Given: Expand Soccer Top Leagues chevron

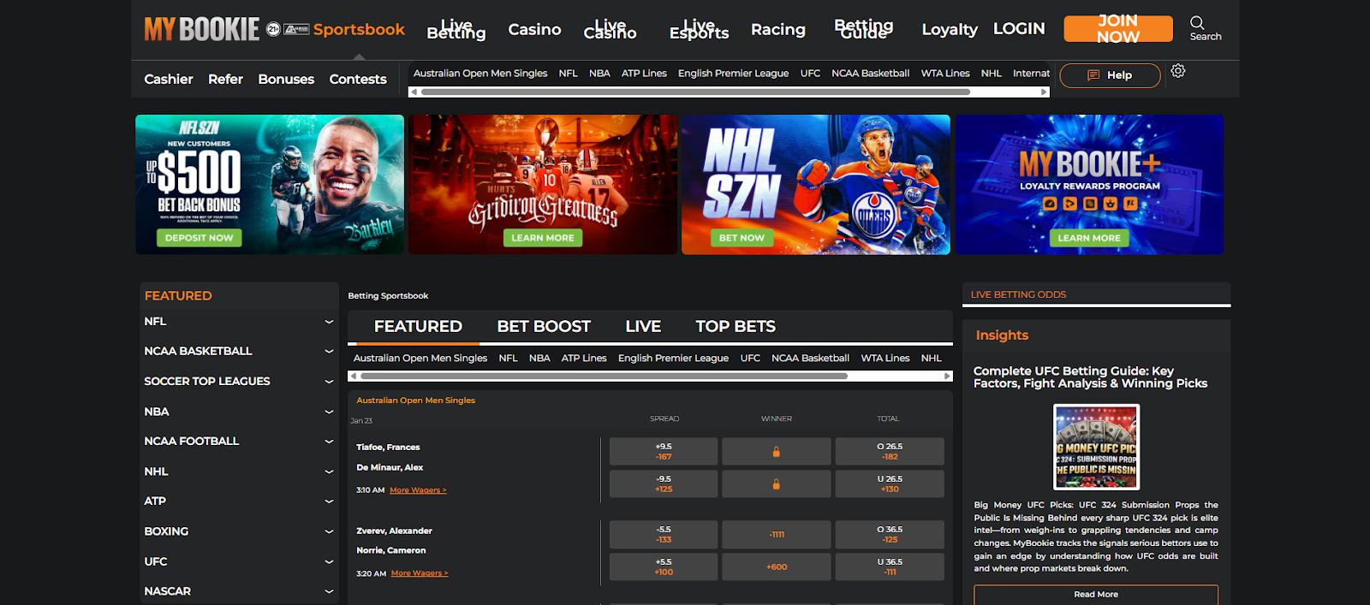Looking at the screenshot, I should (329, 382).
